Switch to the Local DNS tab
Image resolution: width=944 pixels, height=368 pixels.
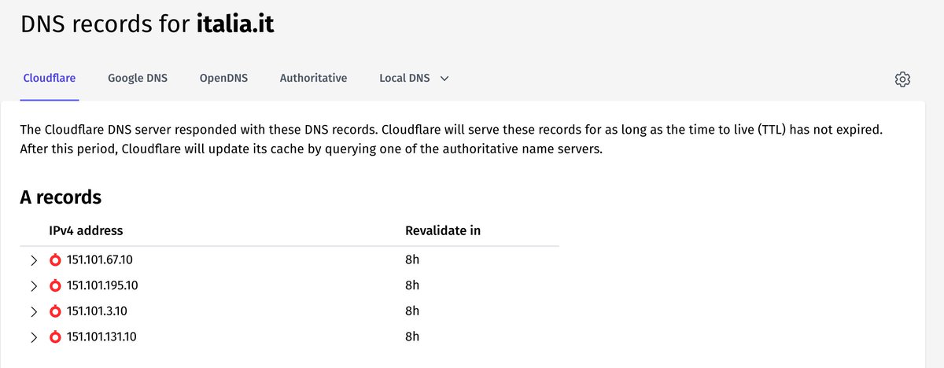(404, 78)
